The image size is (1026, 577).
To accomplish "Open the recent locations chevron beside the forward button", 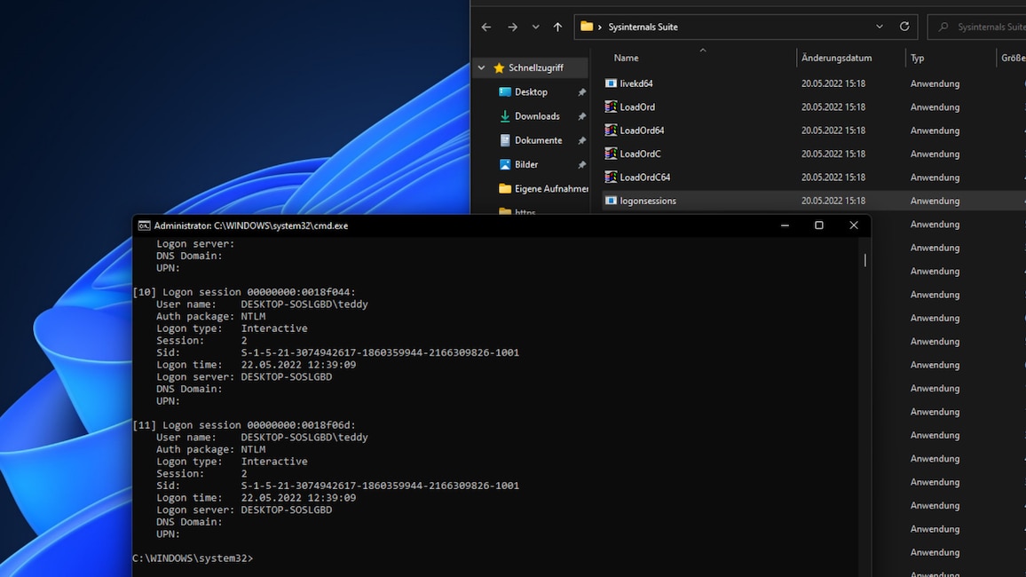I will coord(534,27).
